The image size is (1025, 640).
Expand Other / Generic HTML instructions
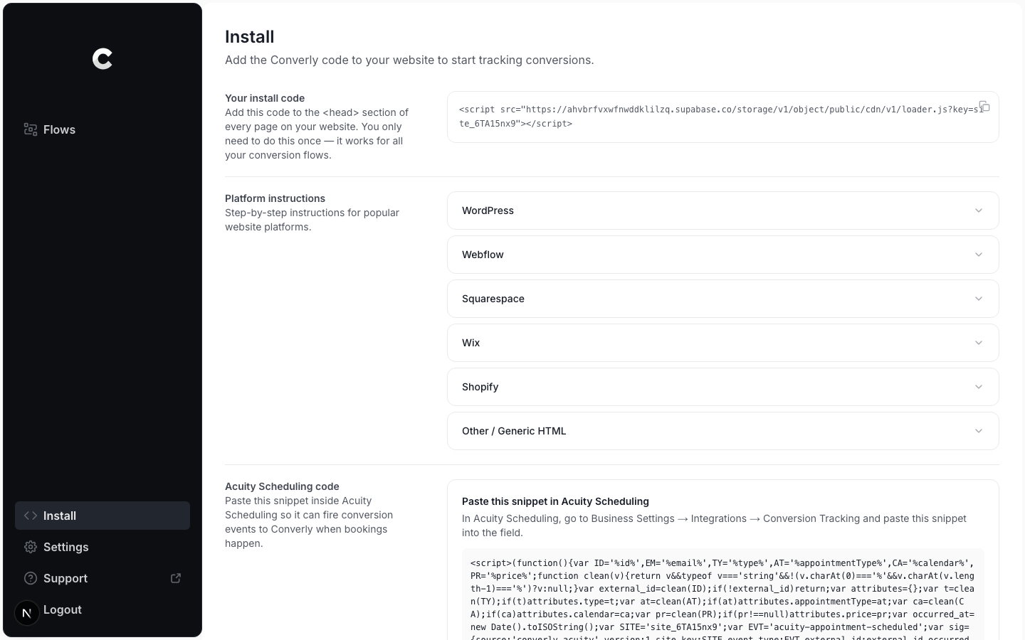click(722, 431)
